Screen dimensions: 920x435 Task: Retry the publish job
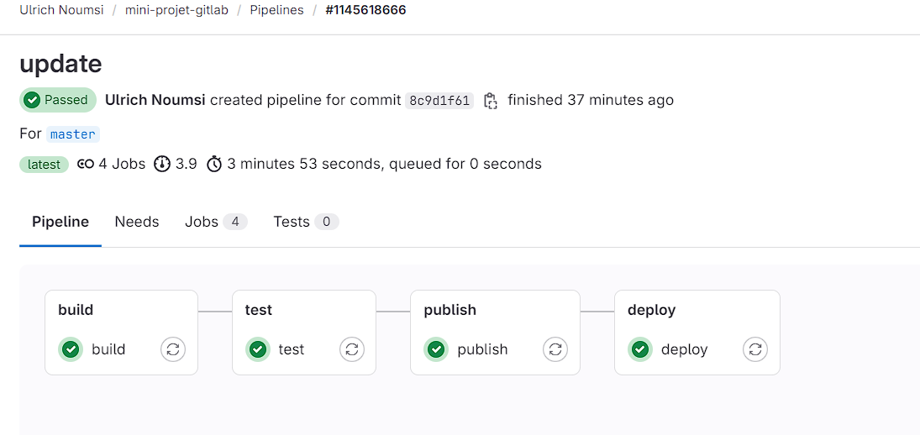(x=555, y=349)
